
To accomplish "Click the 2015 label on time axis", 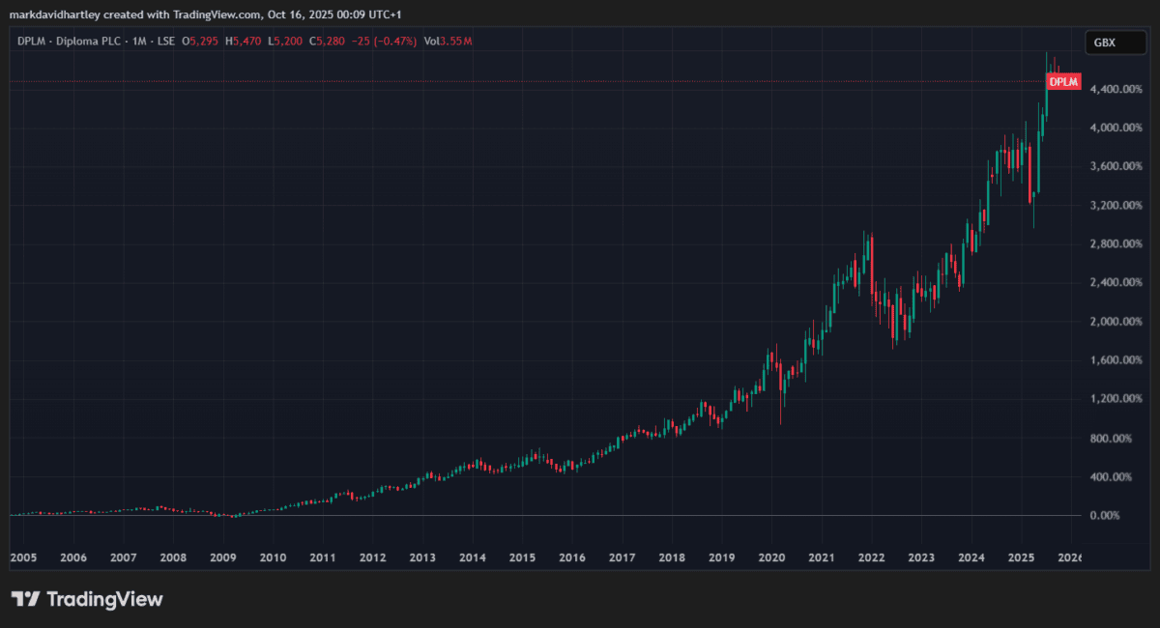I will click(x=522, y=557).
